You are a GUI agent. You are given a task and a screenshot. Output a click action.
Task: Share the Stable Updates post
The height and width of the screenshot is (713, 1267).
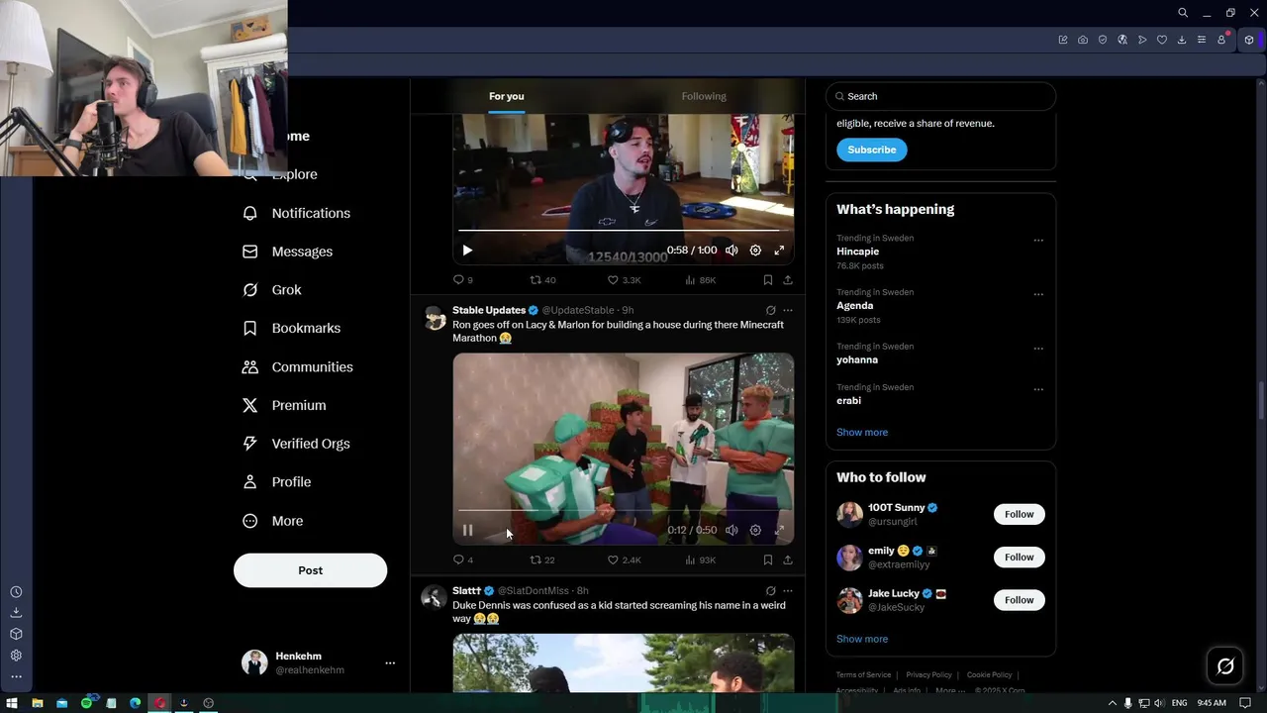(788, 560)
